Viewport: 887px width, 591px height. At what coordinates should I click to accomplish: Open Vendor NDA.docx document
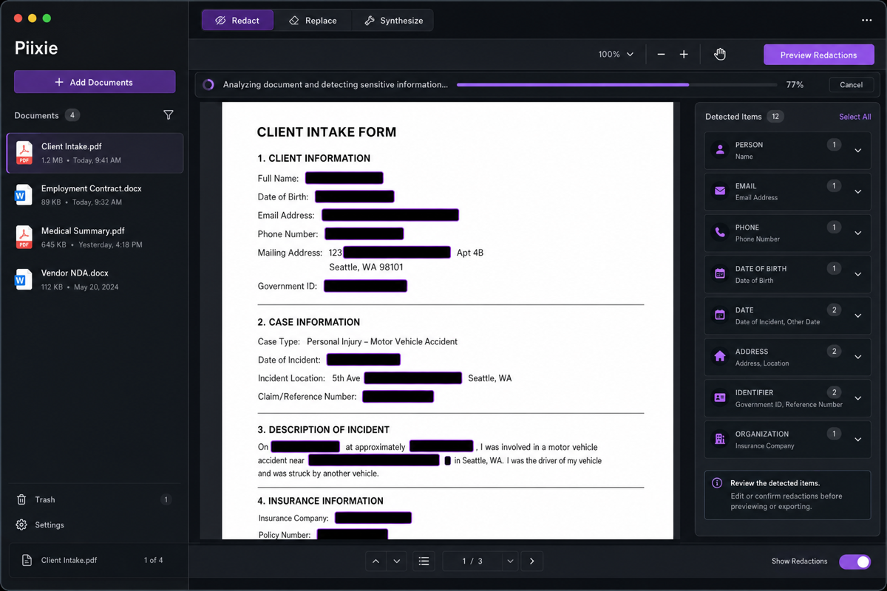point(95,279)
